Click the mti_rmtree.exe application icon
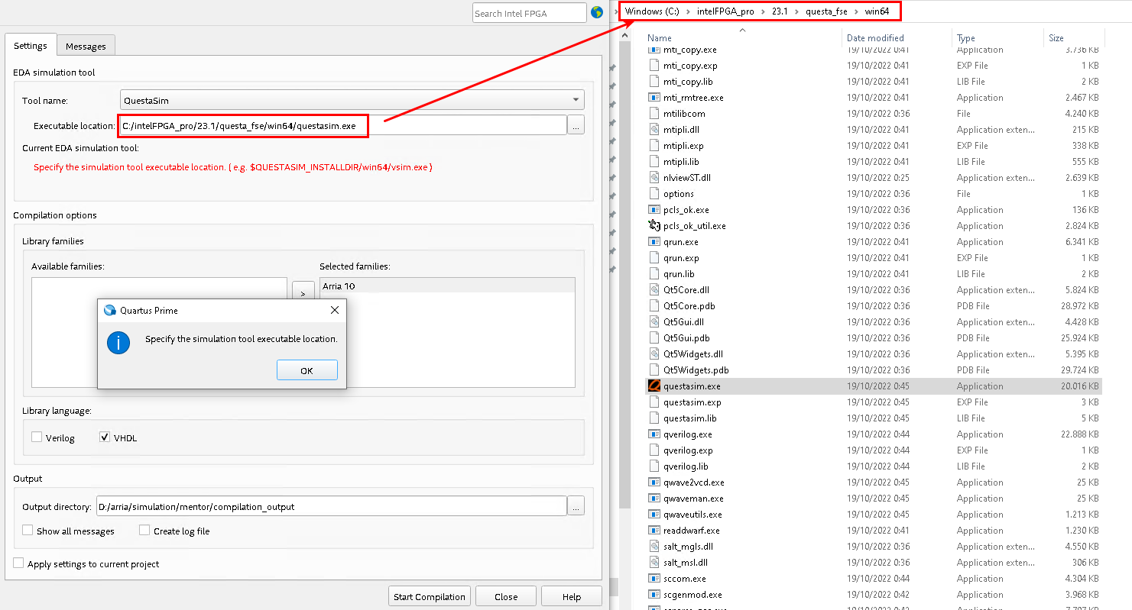 pyautogui.click(x=654, y=98)
